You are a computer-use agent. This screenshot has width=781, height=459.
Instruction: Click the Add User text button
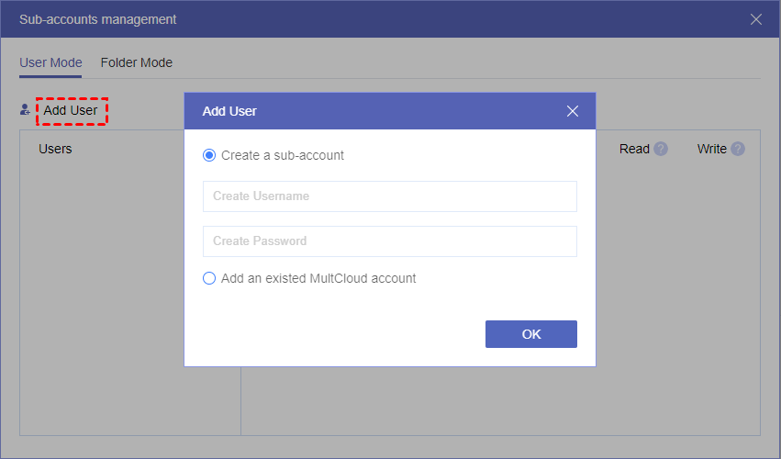71,111
